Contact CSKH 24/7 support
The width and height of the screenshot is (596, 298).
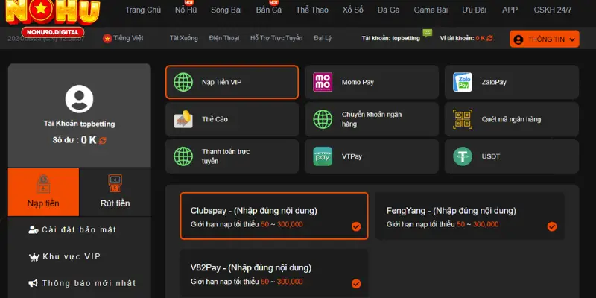point(553,10)
